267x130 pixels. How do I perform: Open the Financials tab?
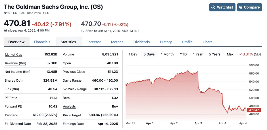(42, 42)
